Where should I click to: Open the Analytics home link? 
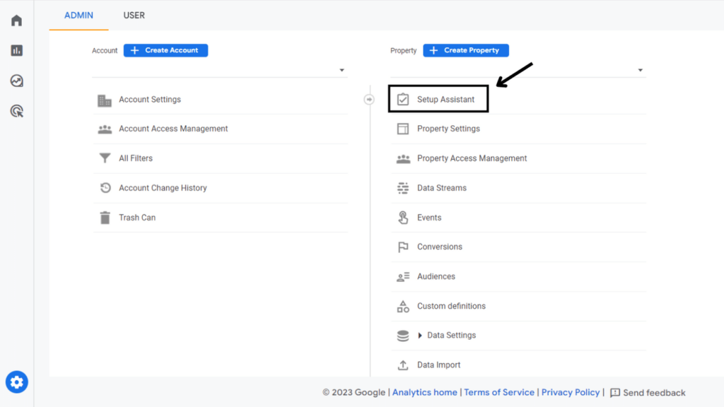coord(425,392)
